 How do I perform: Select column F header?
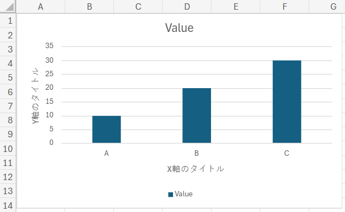285,6
